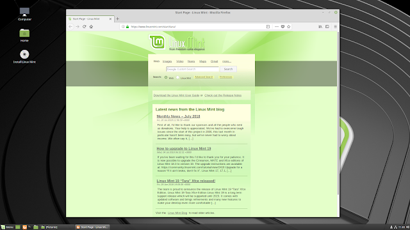Open Files from the panel launcher
Viewport: 410px width, 230px height.
[36, 227]
